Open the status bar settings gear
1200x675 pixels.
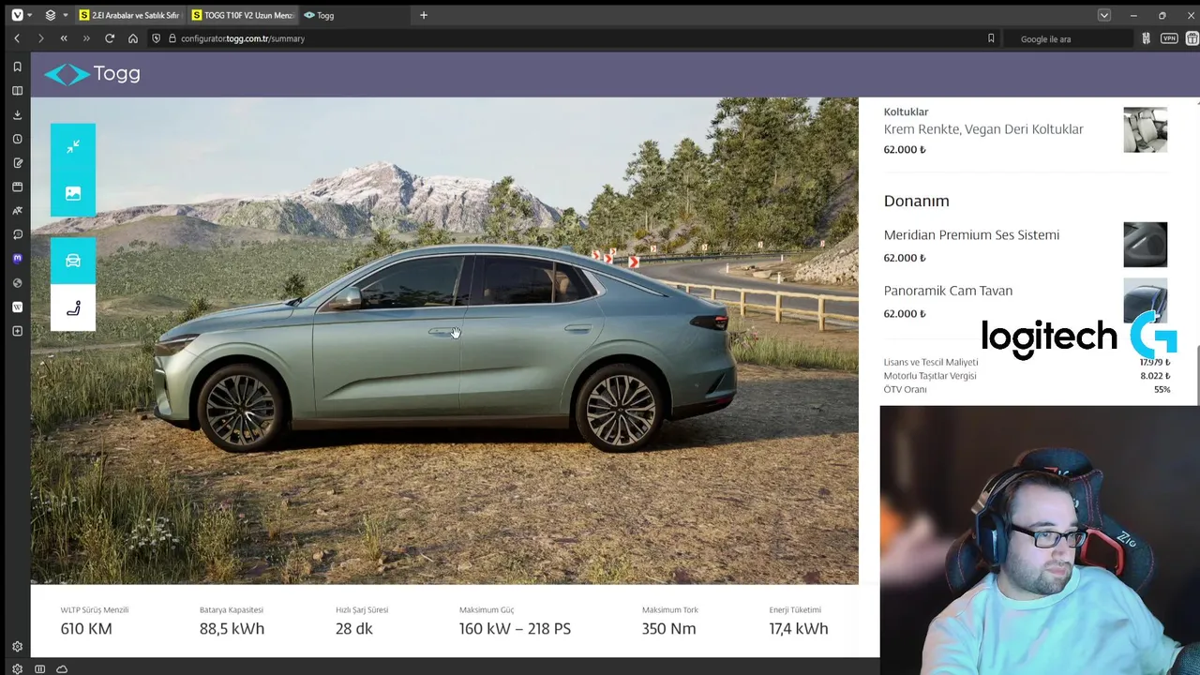17,668
